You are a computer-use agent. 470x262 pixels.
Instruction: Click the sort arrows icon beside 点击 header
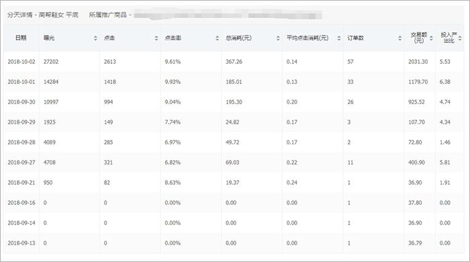pos(156,38)
